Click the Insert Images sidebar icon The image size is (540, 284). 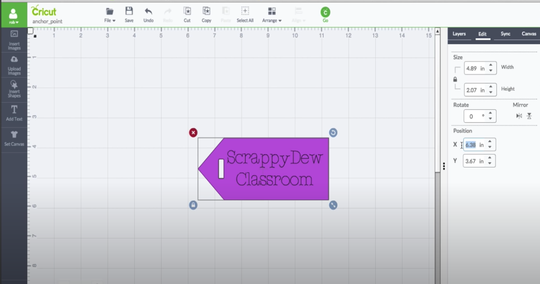coord(14,39)
